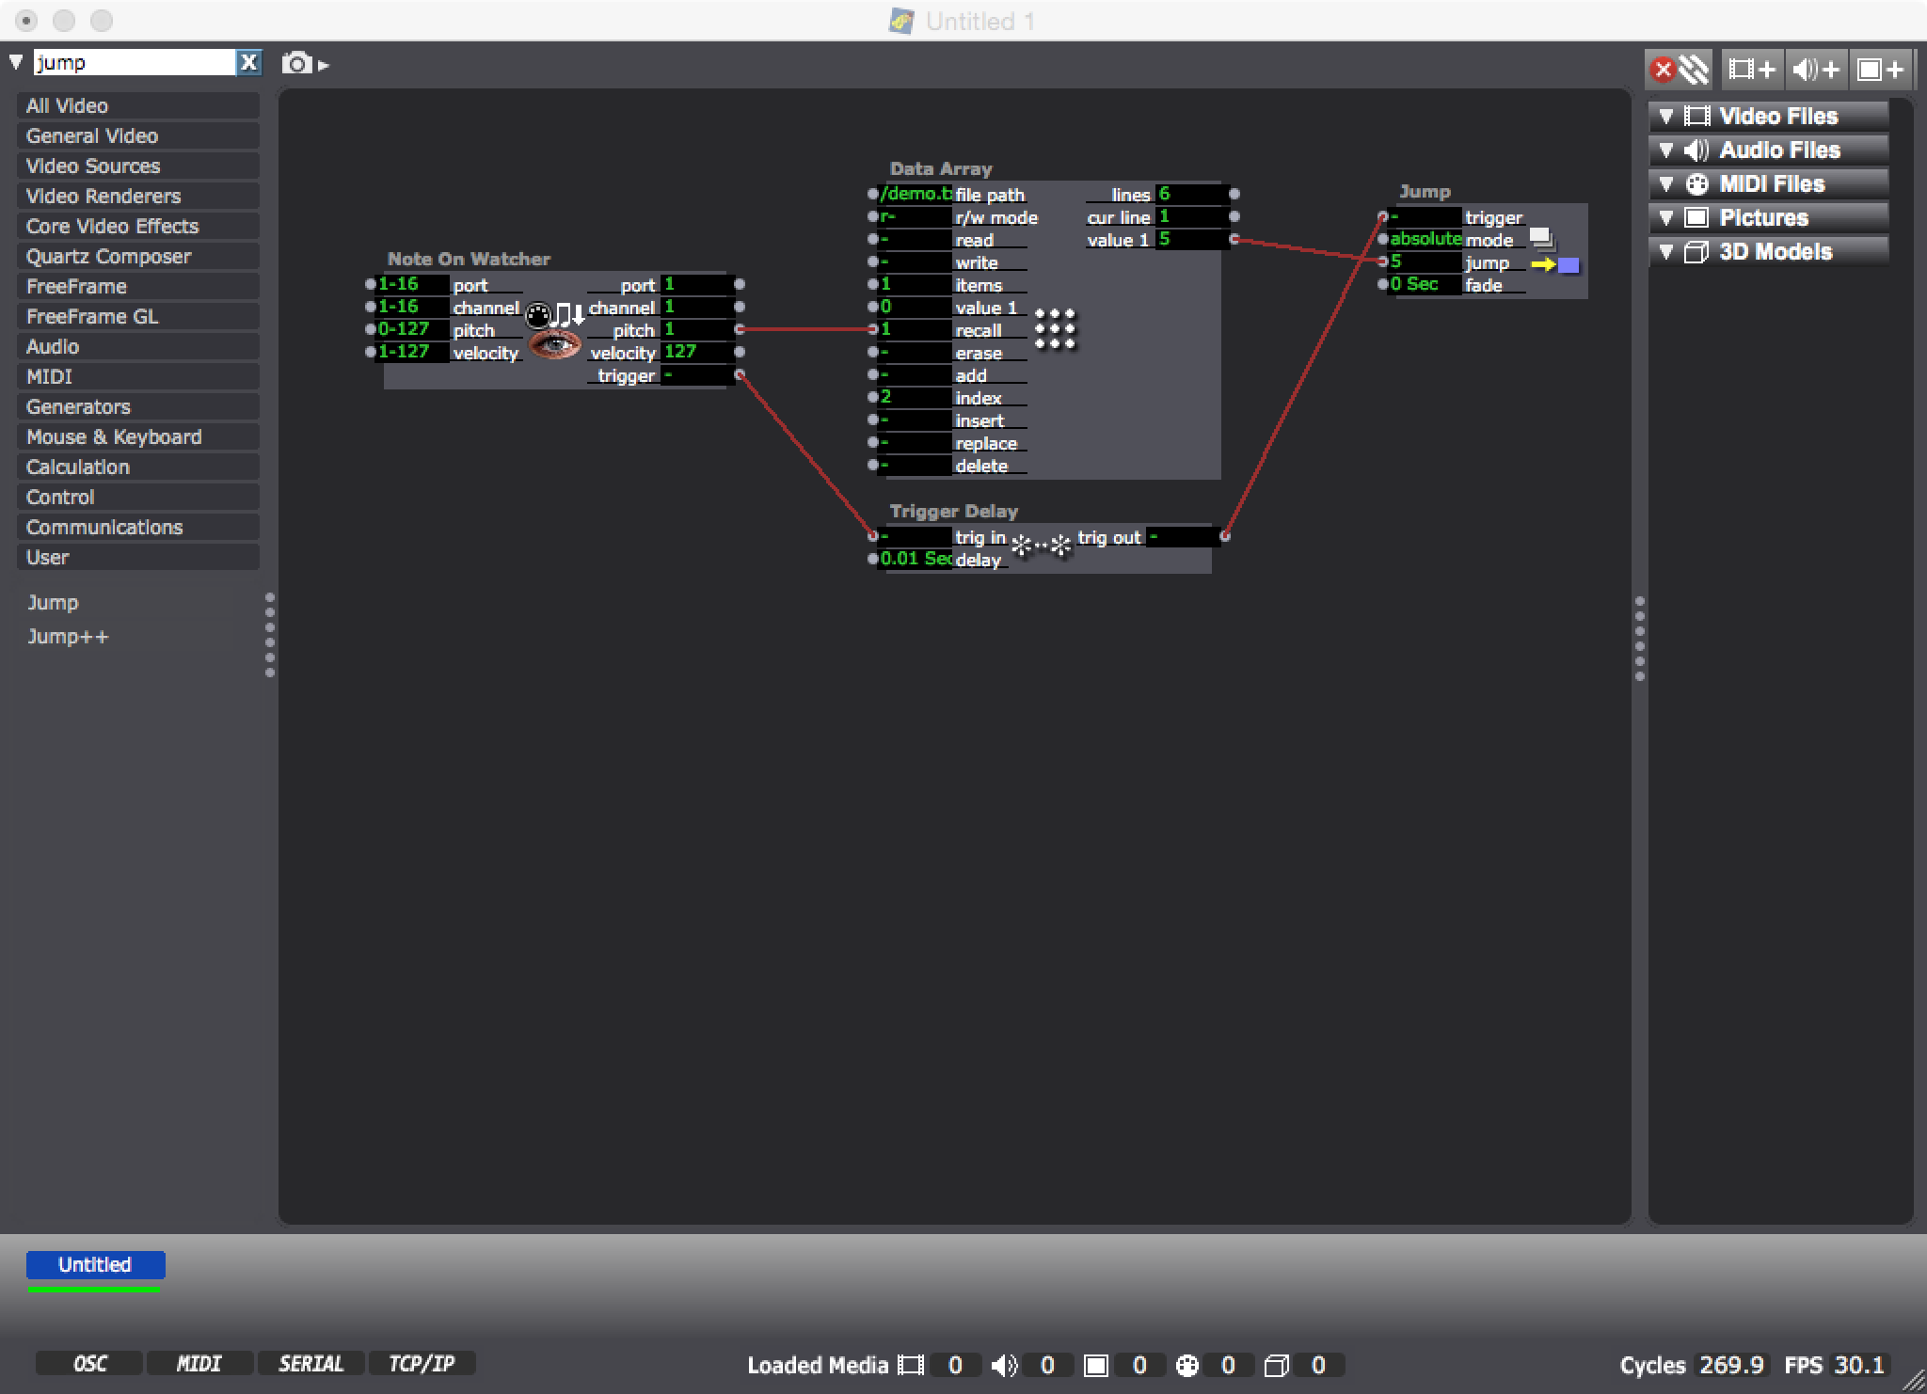The image size is (1927, 1394).
Task: Click the Untitled tab at the bottom
Action: 93,1264
